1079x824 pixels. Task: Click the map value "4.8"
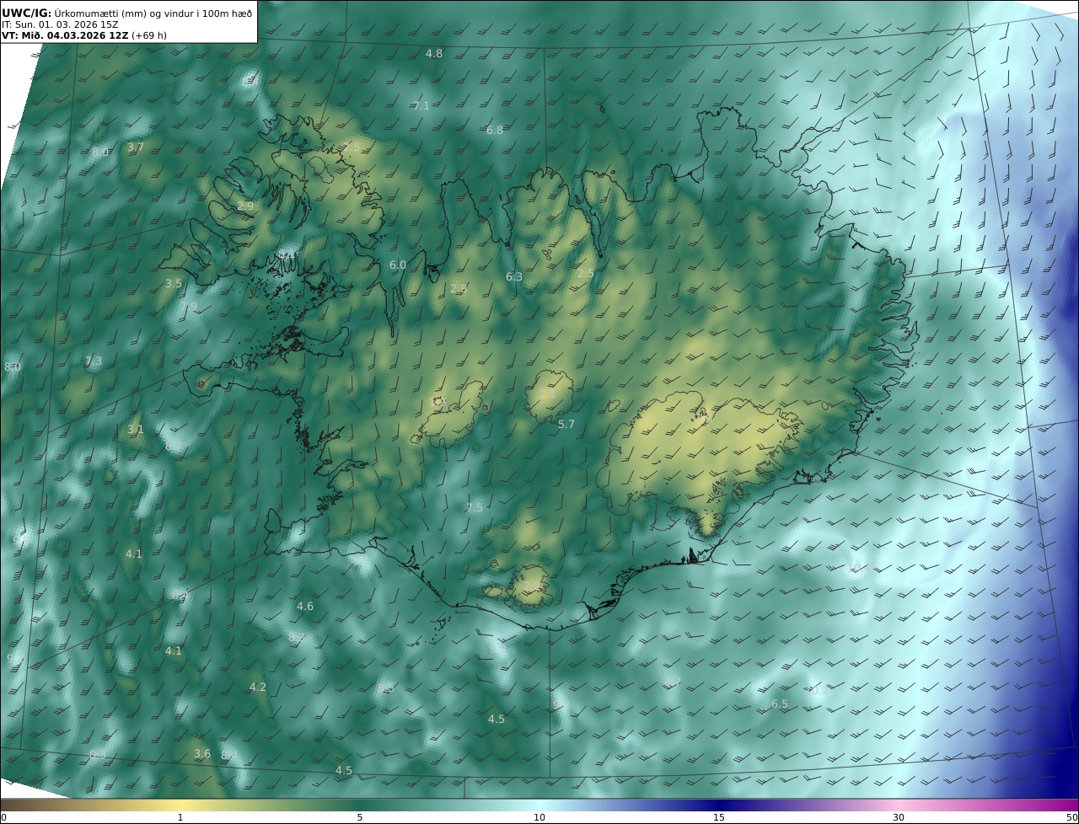coord(433,54)
